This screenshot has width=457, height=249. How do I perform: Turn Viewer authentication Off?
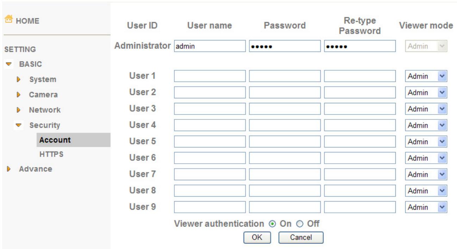[x=299, y=224]
